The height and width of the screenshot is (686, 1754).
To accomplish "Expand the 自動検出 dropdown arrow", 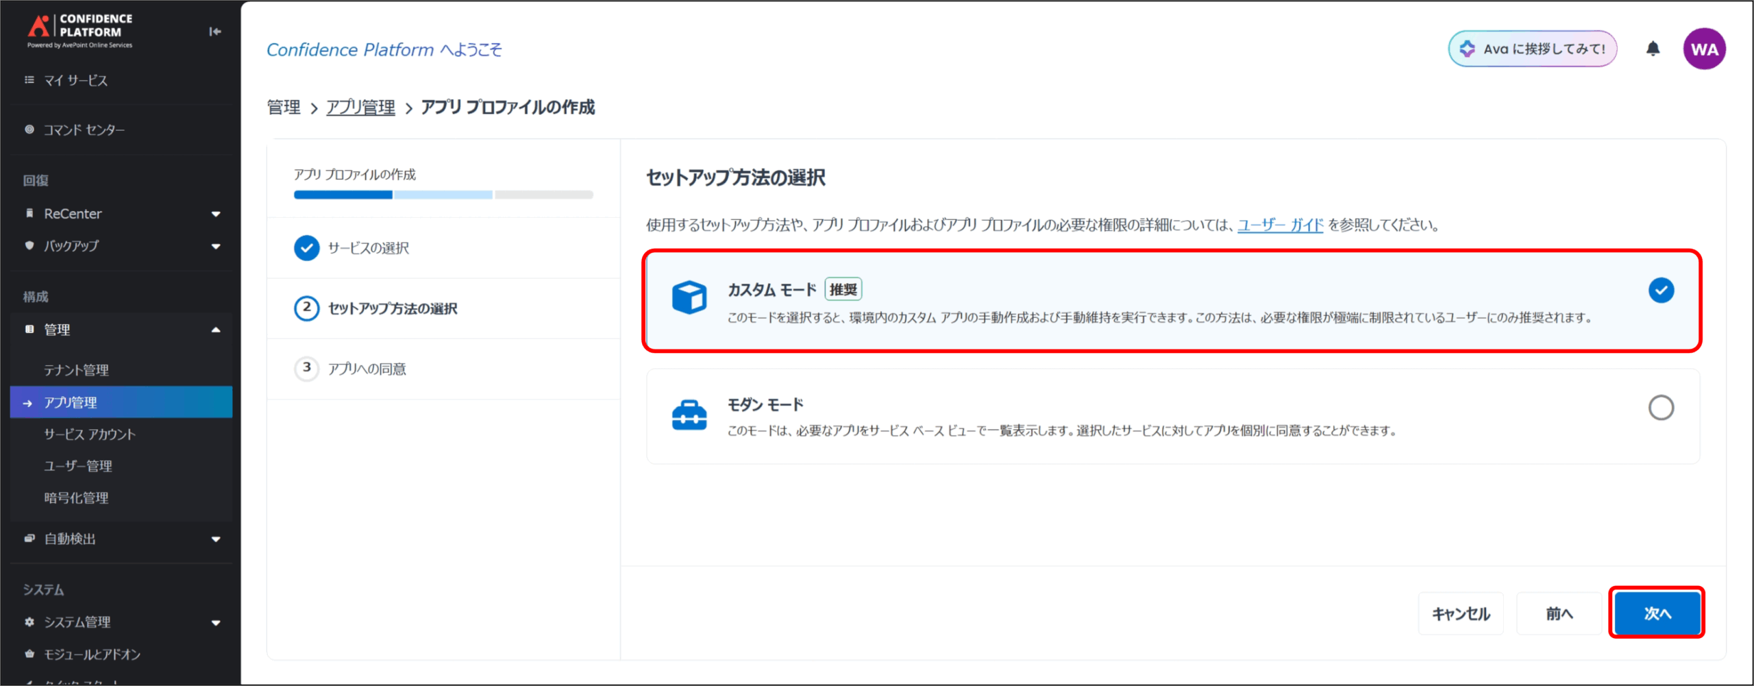I will [x=216, y=539].
